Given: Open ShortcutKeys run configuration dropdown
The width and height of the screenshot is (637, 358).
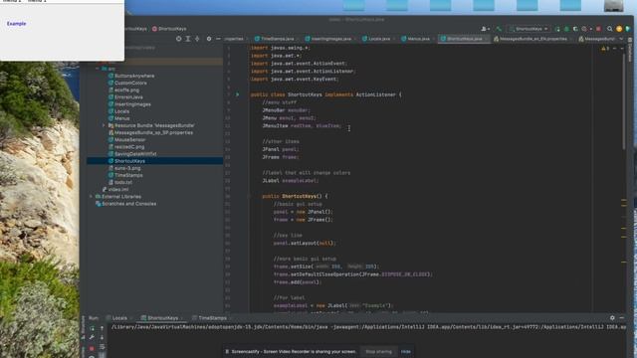Looking at the screenshot, I should click(529, 29).
